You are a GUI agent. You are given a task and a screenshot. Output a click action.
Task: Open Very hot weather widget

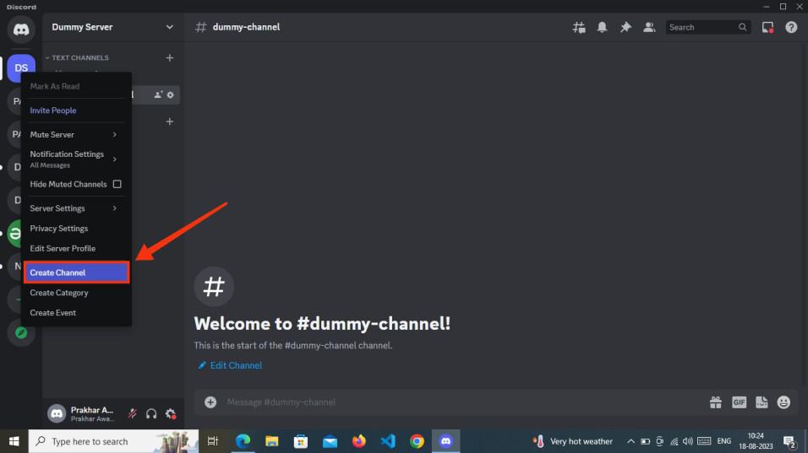point(573,441)
